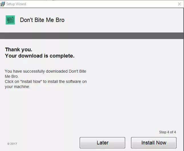Image resolution: width=184 pixels, height=151 pixels.
Task: Click the Setup Wizard installer icon in title bar
Action: [3, 4]
